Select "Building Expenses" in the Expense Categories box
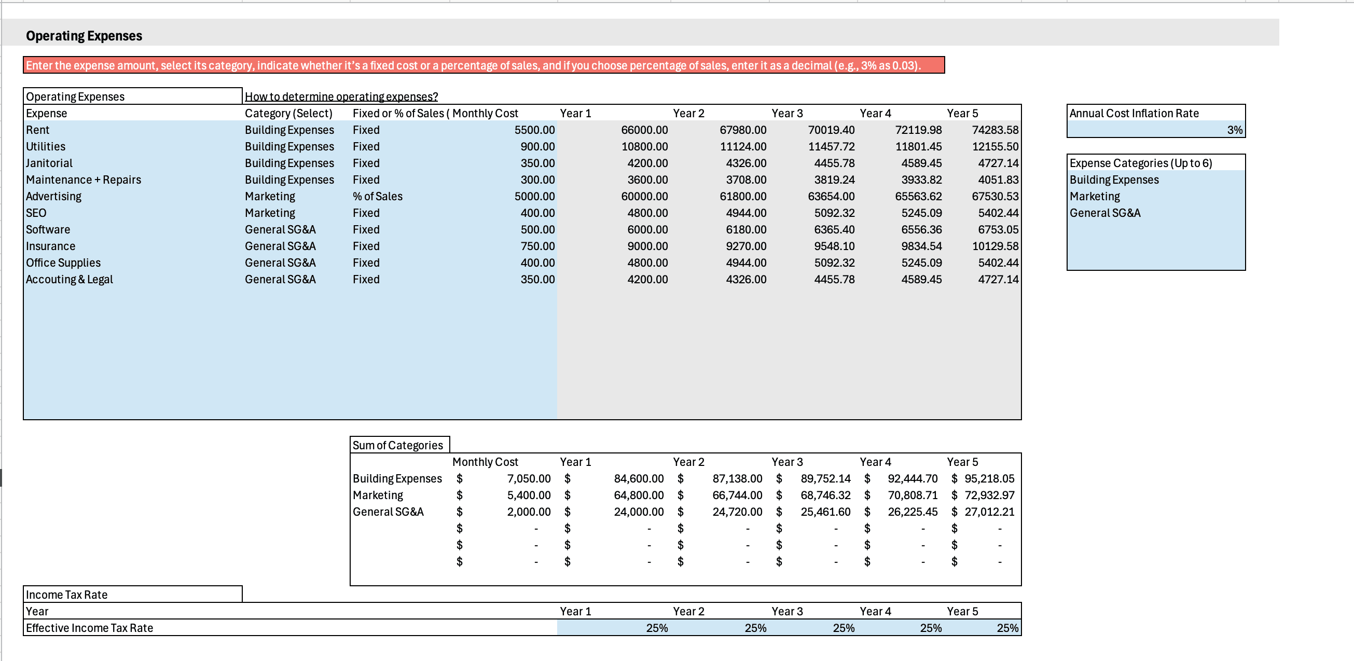 [1113, 180]
